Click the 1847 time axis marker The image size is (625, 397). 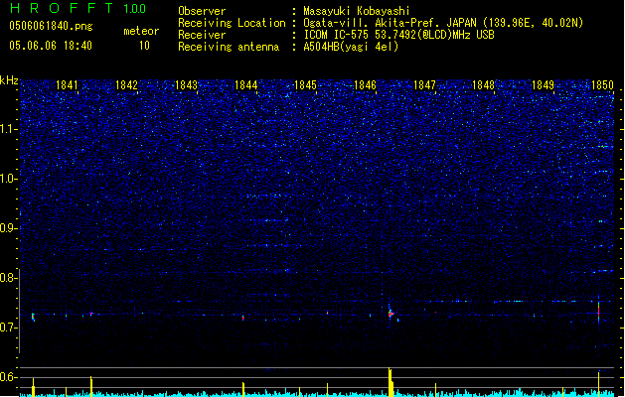tap(425, 85)
